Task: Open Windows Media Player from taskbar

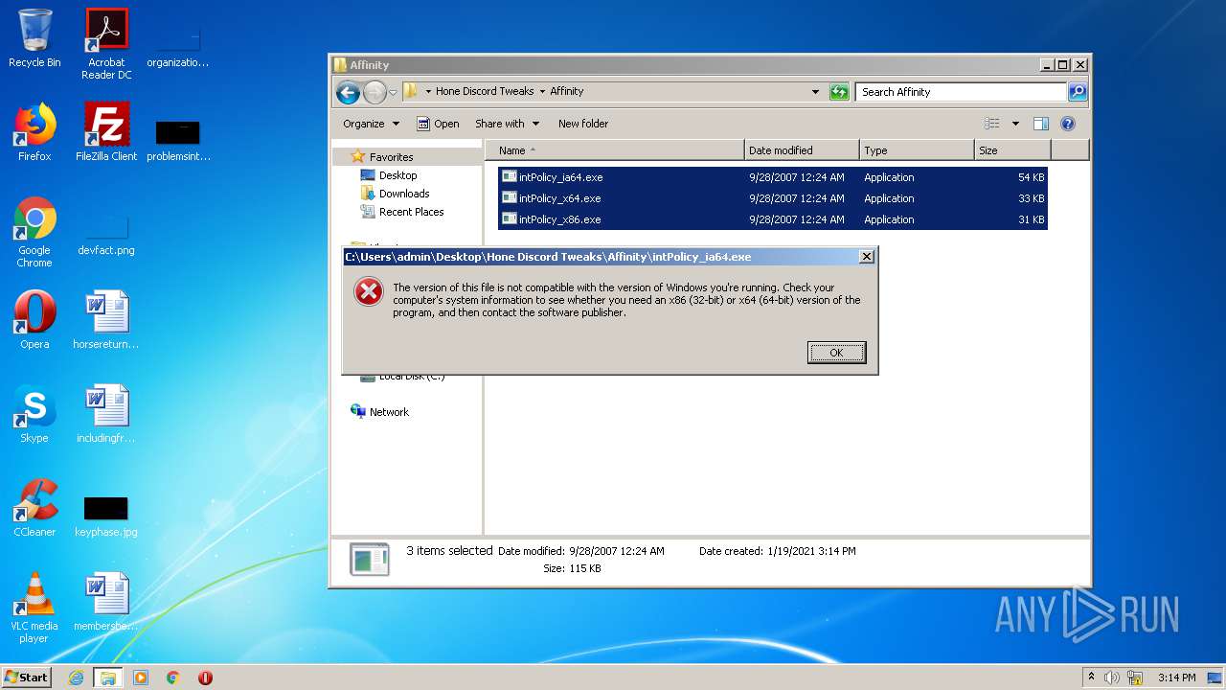Action: 141,678
